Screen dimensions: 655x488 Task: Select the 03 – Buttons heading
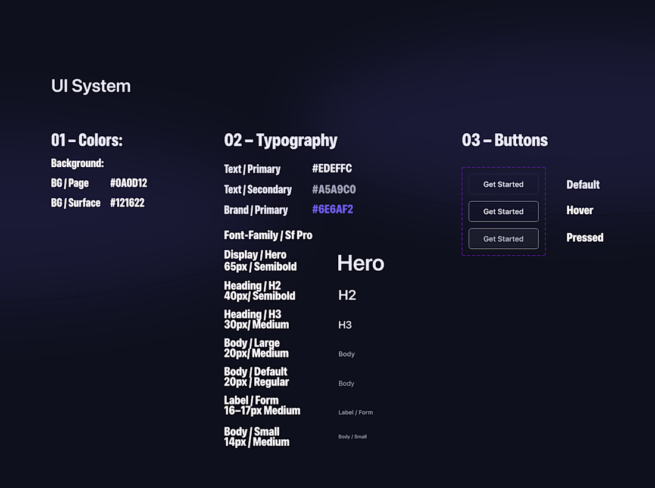[x=504, y=140]
